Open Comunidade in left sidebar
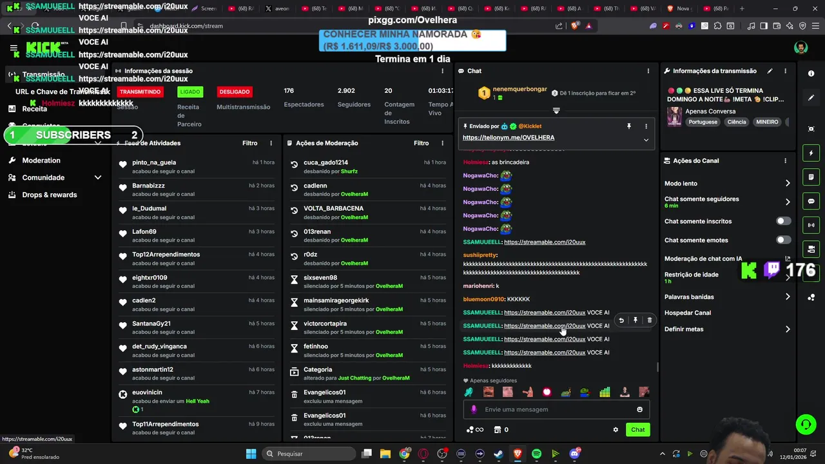The width and height of the screenshot is (825, 464). click(43, 177)
